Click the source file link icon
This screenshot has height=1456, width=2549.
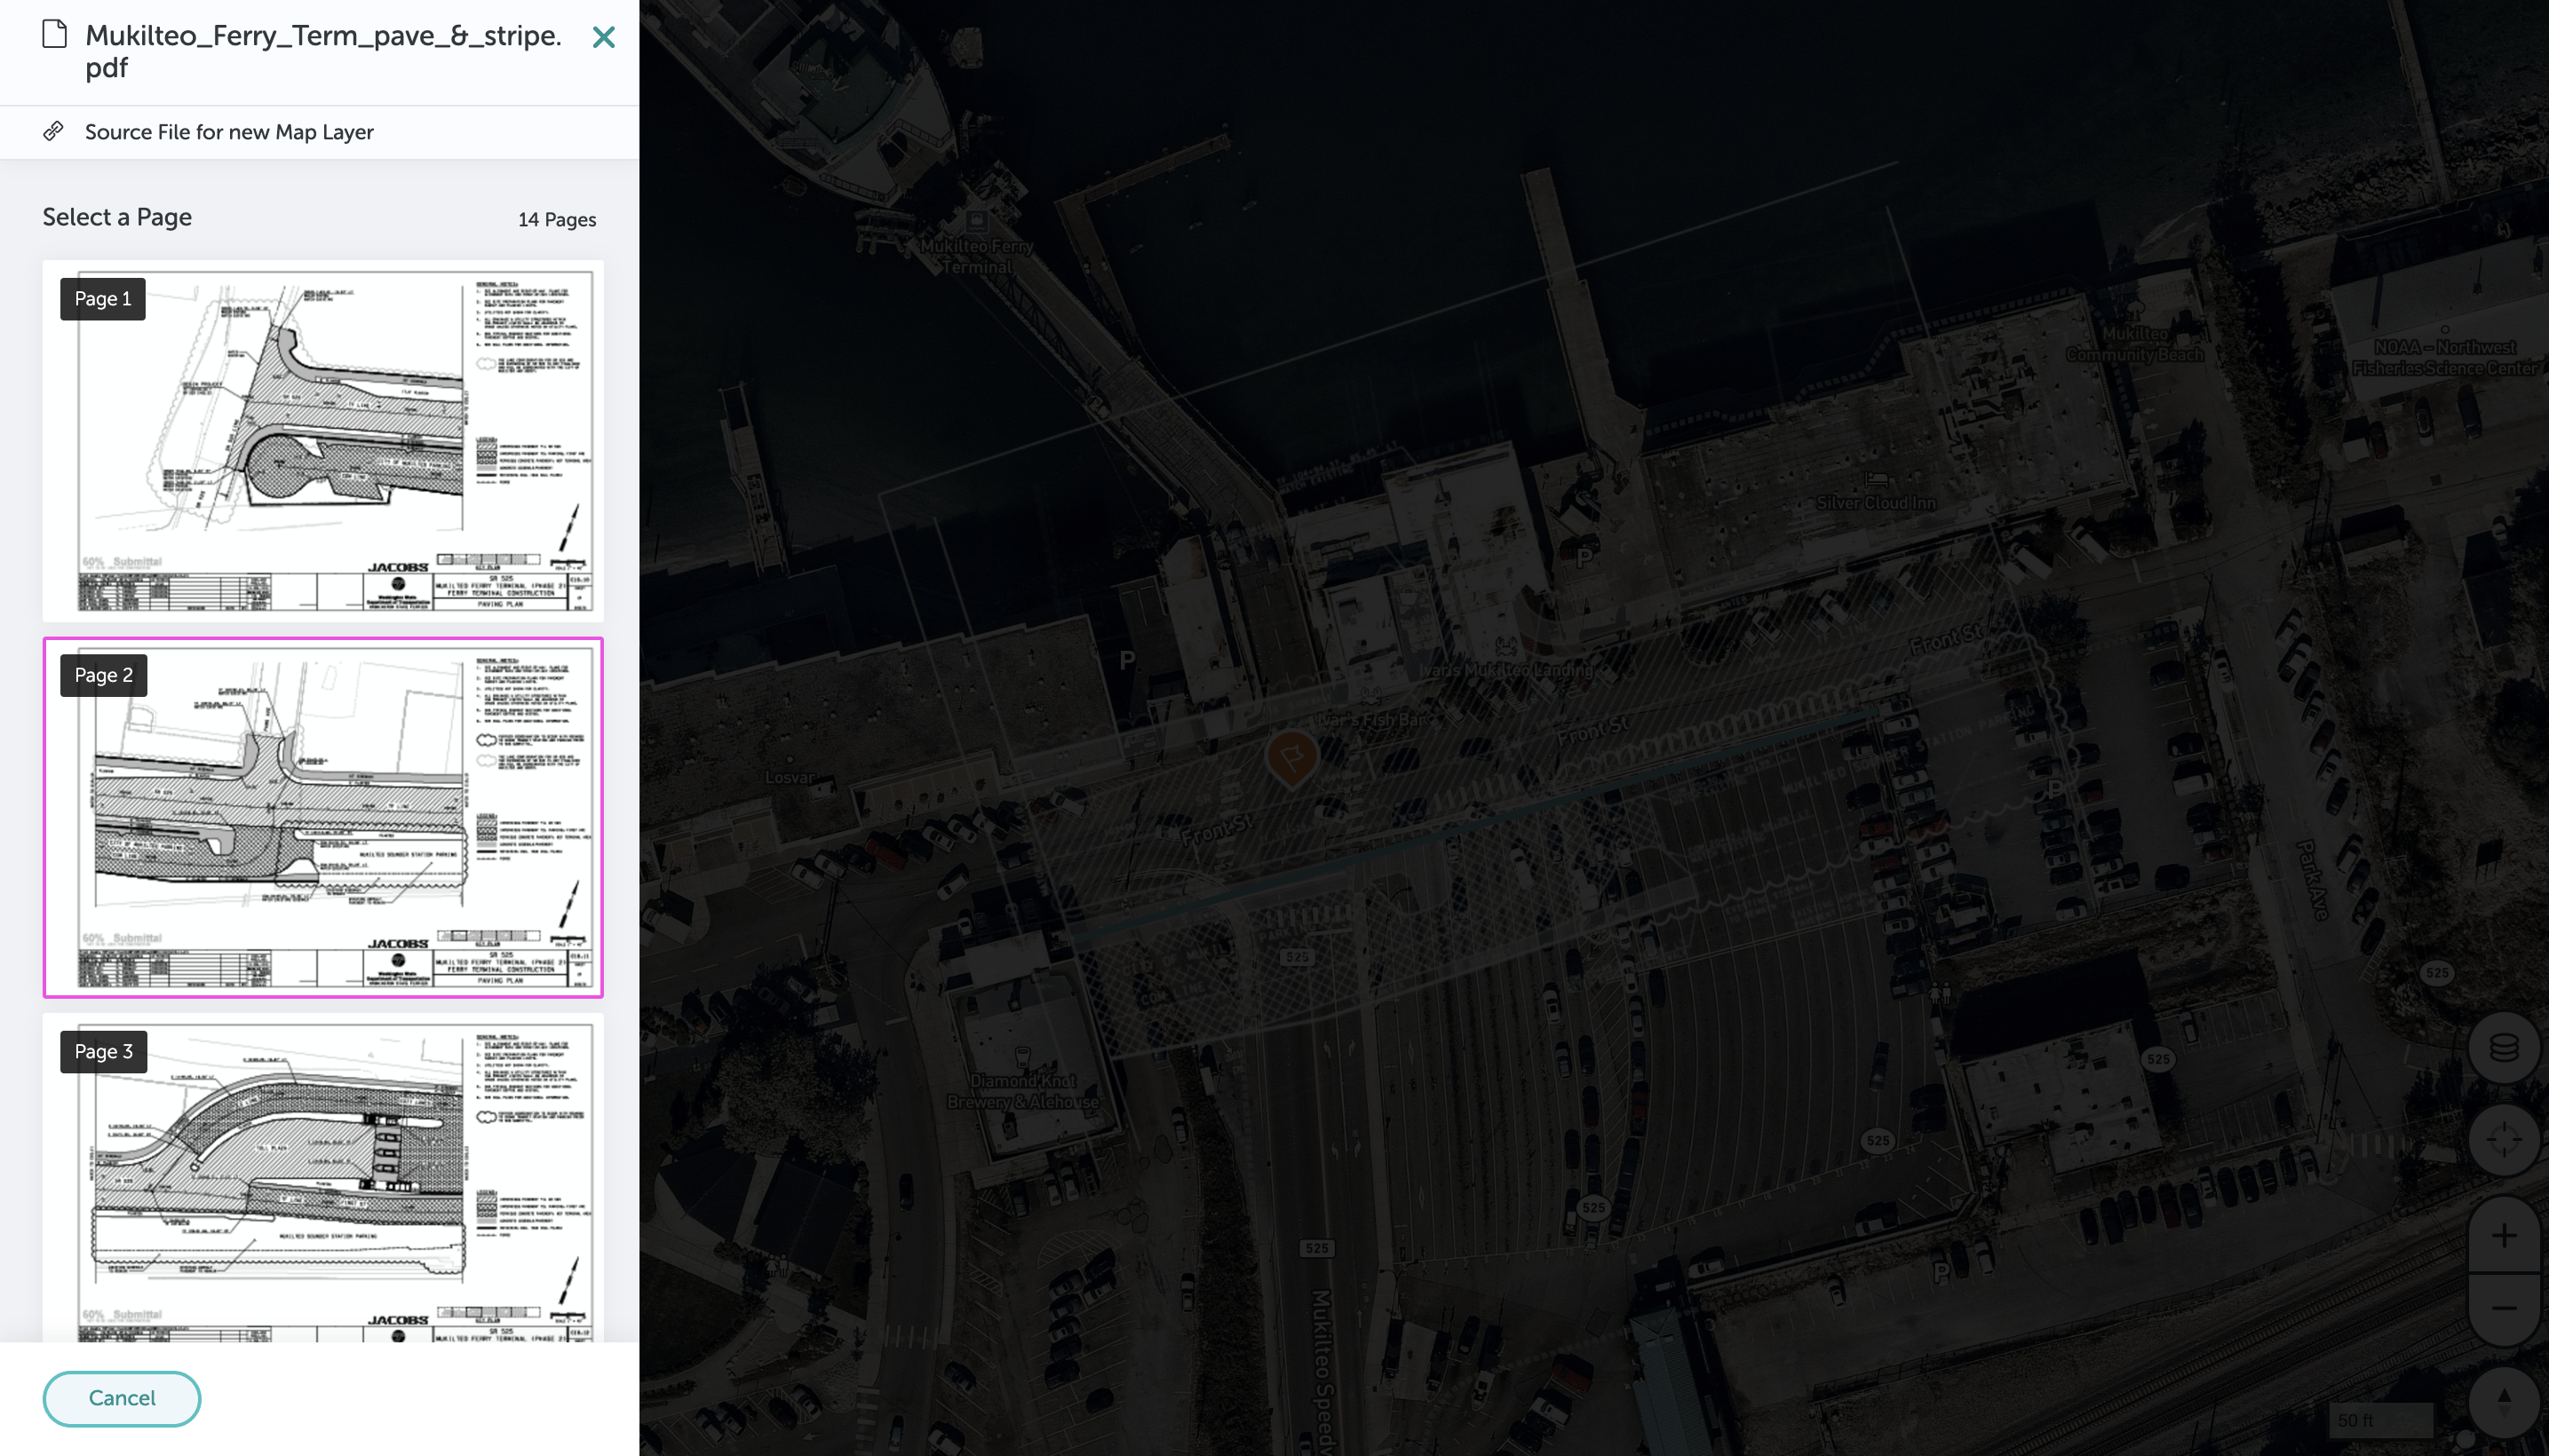tap(54, 131)
